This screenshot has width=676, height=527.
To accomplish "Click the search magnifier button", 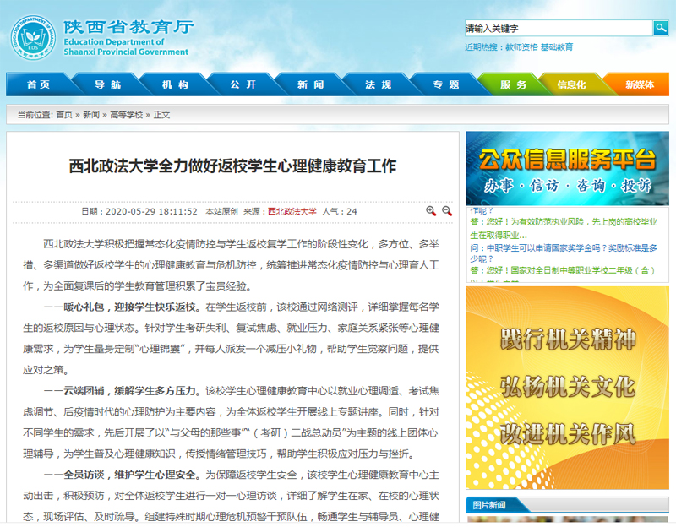I will (660, 28).
